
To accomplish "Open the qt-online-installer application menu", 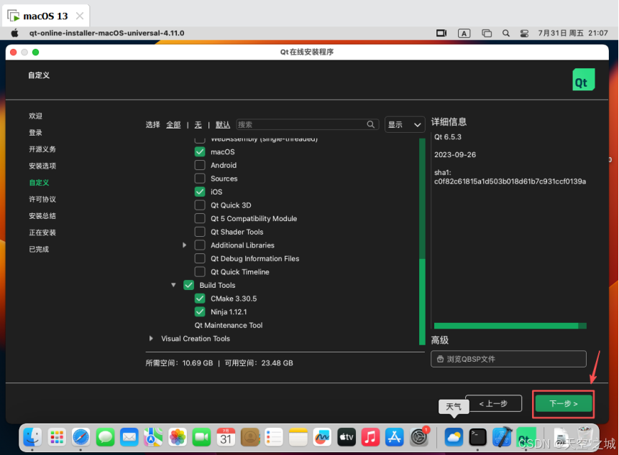I will [106, 33].
